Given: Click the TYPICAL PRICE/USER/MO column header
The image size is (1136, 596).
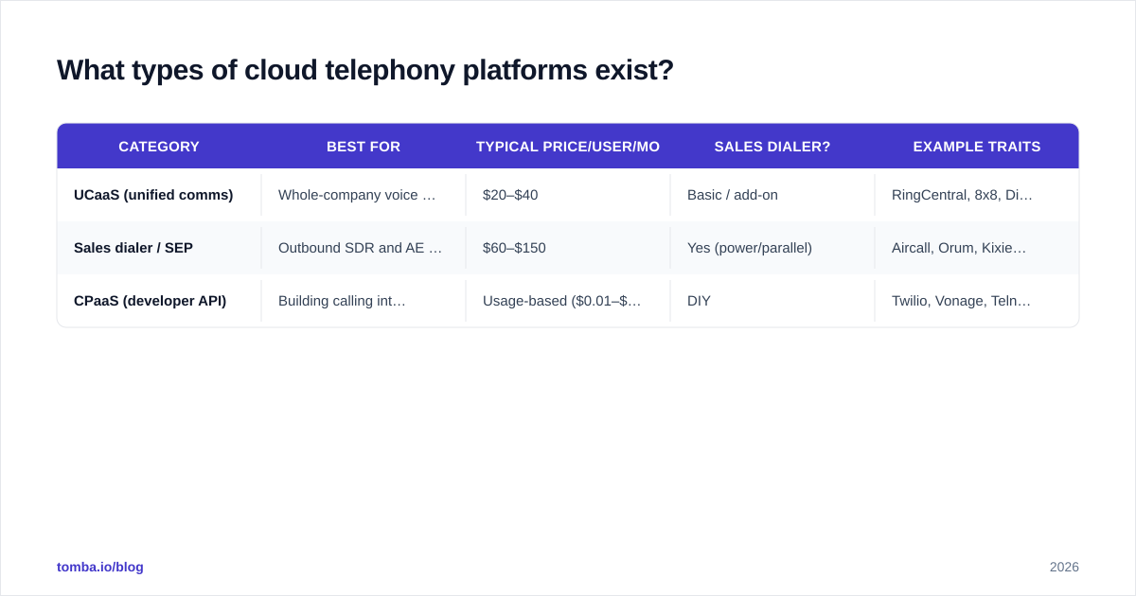Looking at the screenshot, I should tap(568, 147).
